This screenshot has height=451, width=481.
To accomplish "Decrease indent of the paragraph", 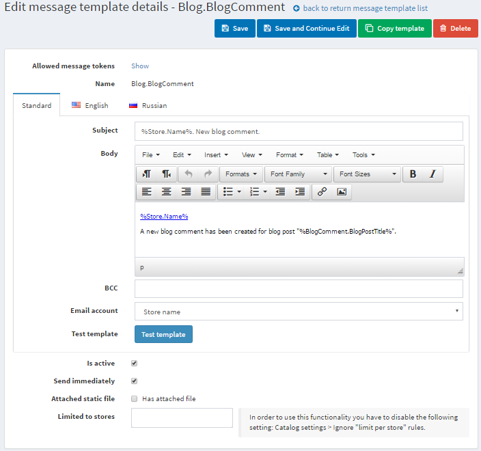I will click(x=280, y=192).
